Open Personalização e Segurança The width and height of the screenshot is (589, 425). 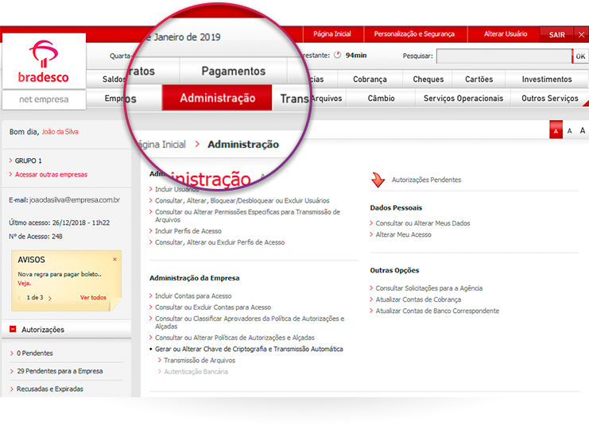pyautogui.click(x=414, y=34)
